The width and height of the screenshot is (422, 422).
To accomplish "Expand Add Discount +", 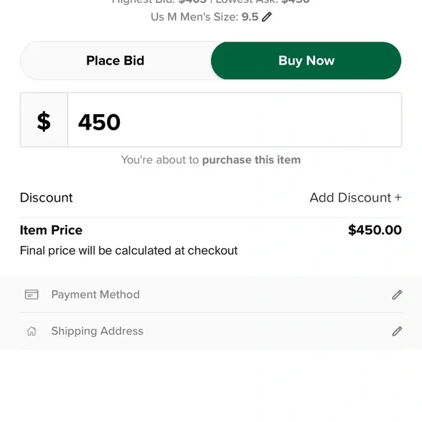I will coord(356,198).
